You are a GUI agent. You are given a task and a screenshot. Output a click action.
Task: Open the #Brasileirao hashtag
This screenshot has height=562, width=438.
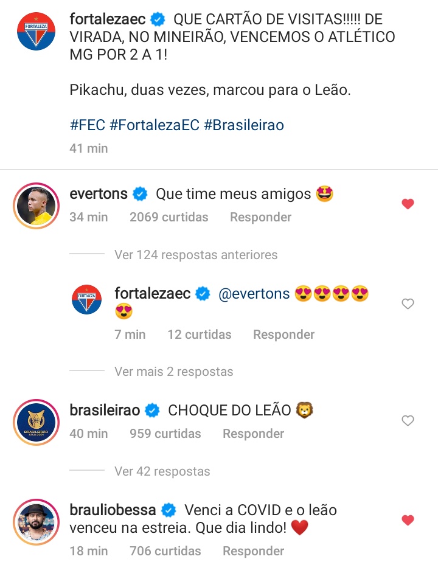(x=244, y=125)
